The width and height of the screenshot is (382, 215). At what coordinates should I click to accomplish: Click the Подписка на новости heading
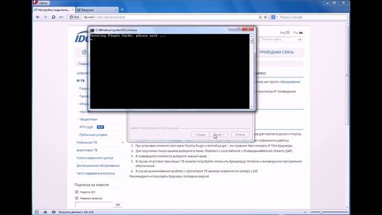point(91,185)
